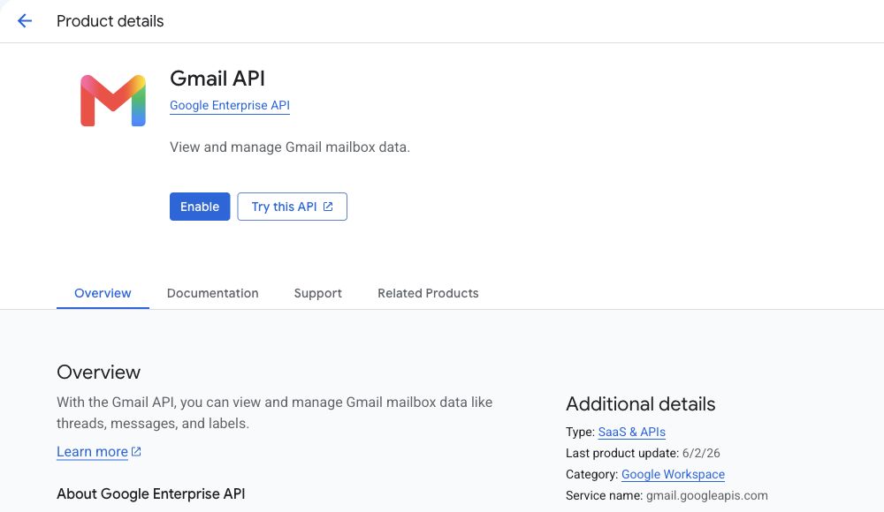Switch to the Documentation tab

coord(212,293)
